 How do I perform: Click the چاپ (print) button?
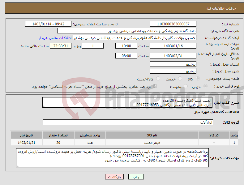coord(136,177)
